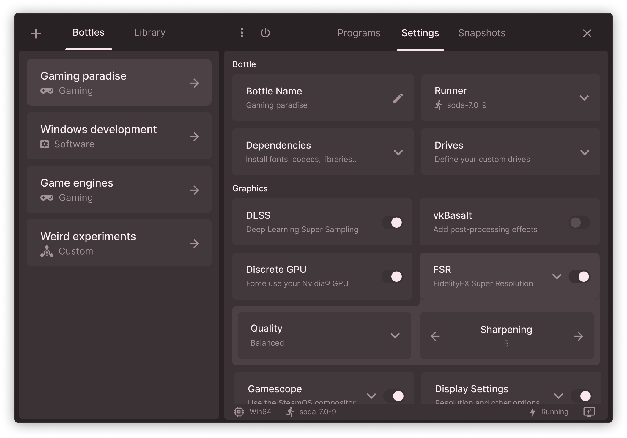The width and height of the screenshot is (627, 438).
Task: Open the Gaming paradise bottle via its arrow
Action: (194, 83)
